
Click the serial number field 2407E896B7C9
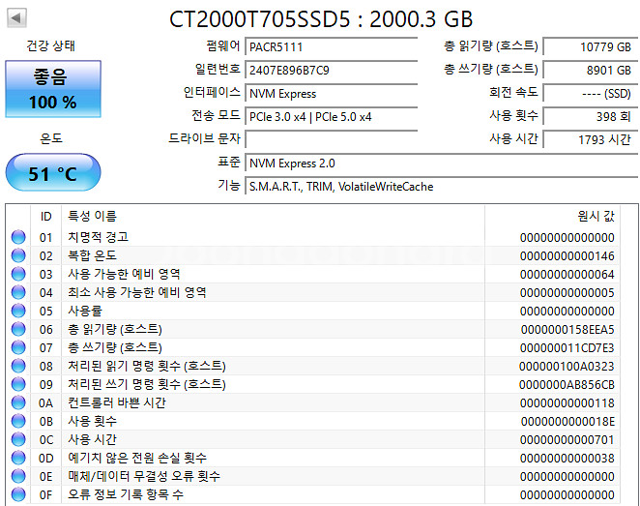(x=331, y=71)
